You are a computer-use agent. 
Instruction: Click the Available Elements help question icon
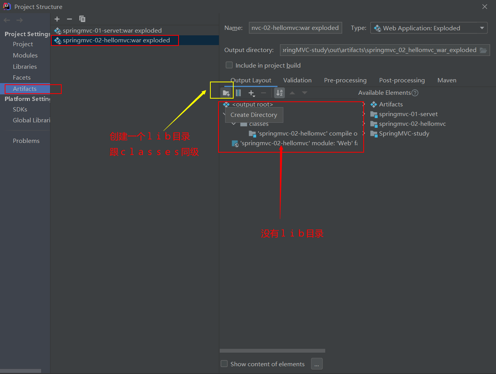[415, 93]
